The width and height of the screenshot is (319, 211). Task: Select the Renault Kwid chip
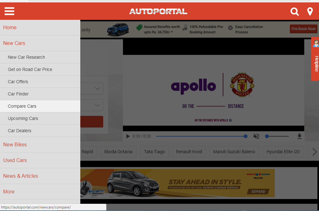(189, 152)
